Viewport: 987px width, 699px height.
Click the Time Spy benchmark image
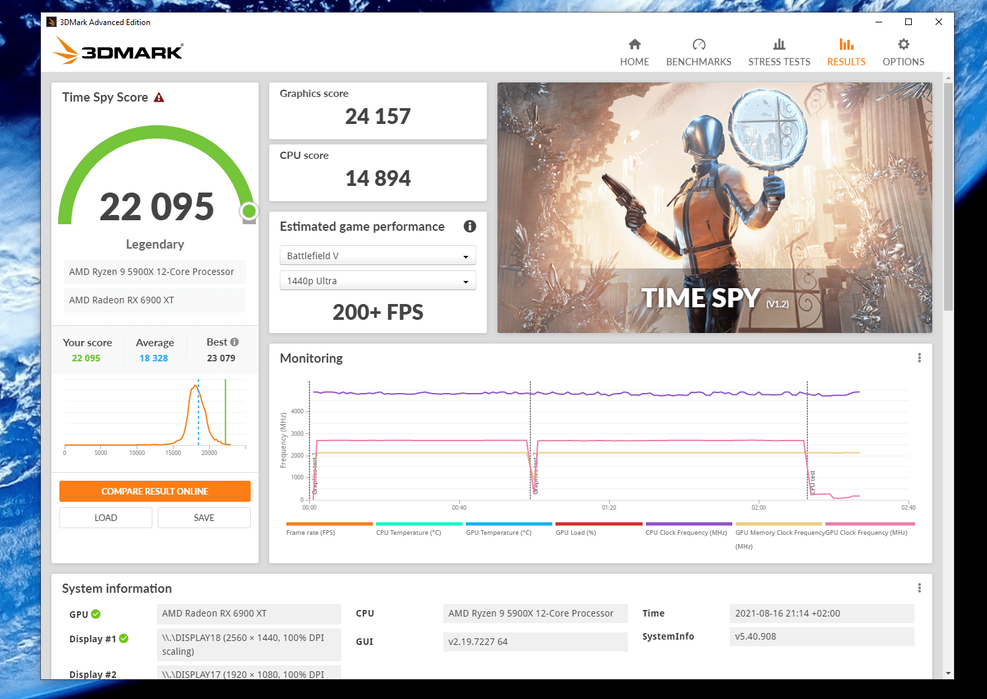pos(715,208)
